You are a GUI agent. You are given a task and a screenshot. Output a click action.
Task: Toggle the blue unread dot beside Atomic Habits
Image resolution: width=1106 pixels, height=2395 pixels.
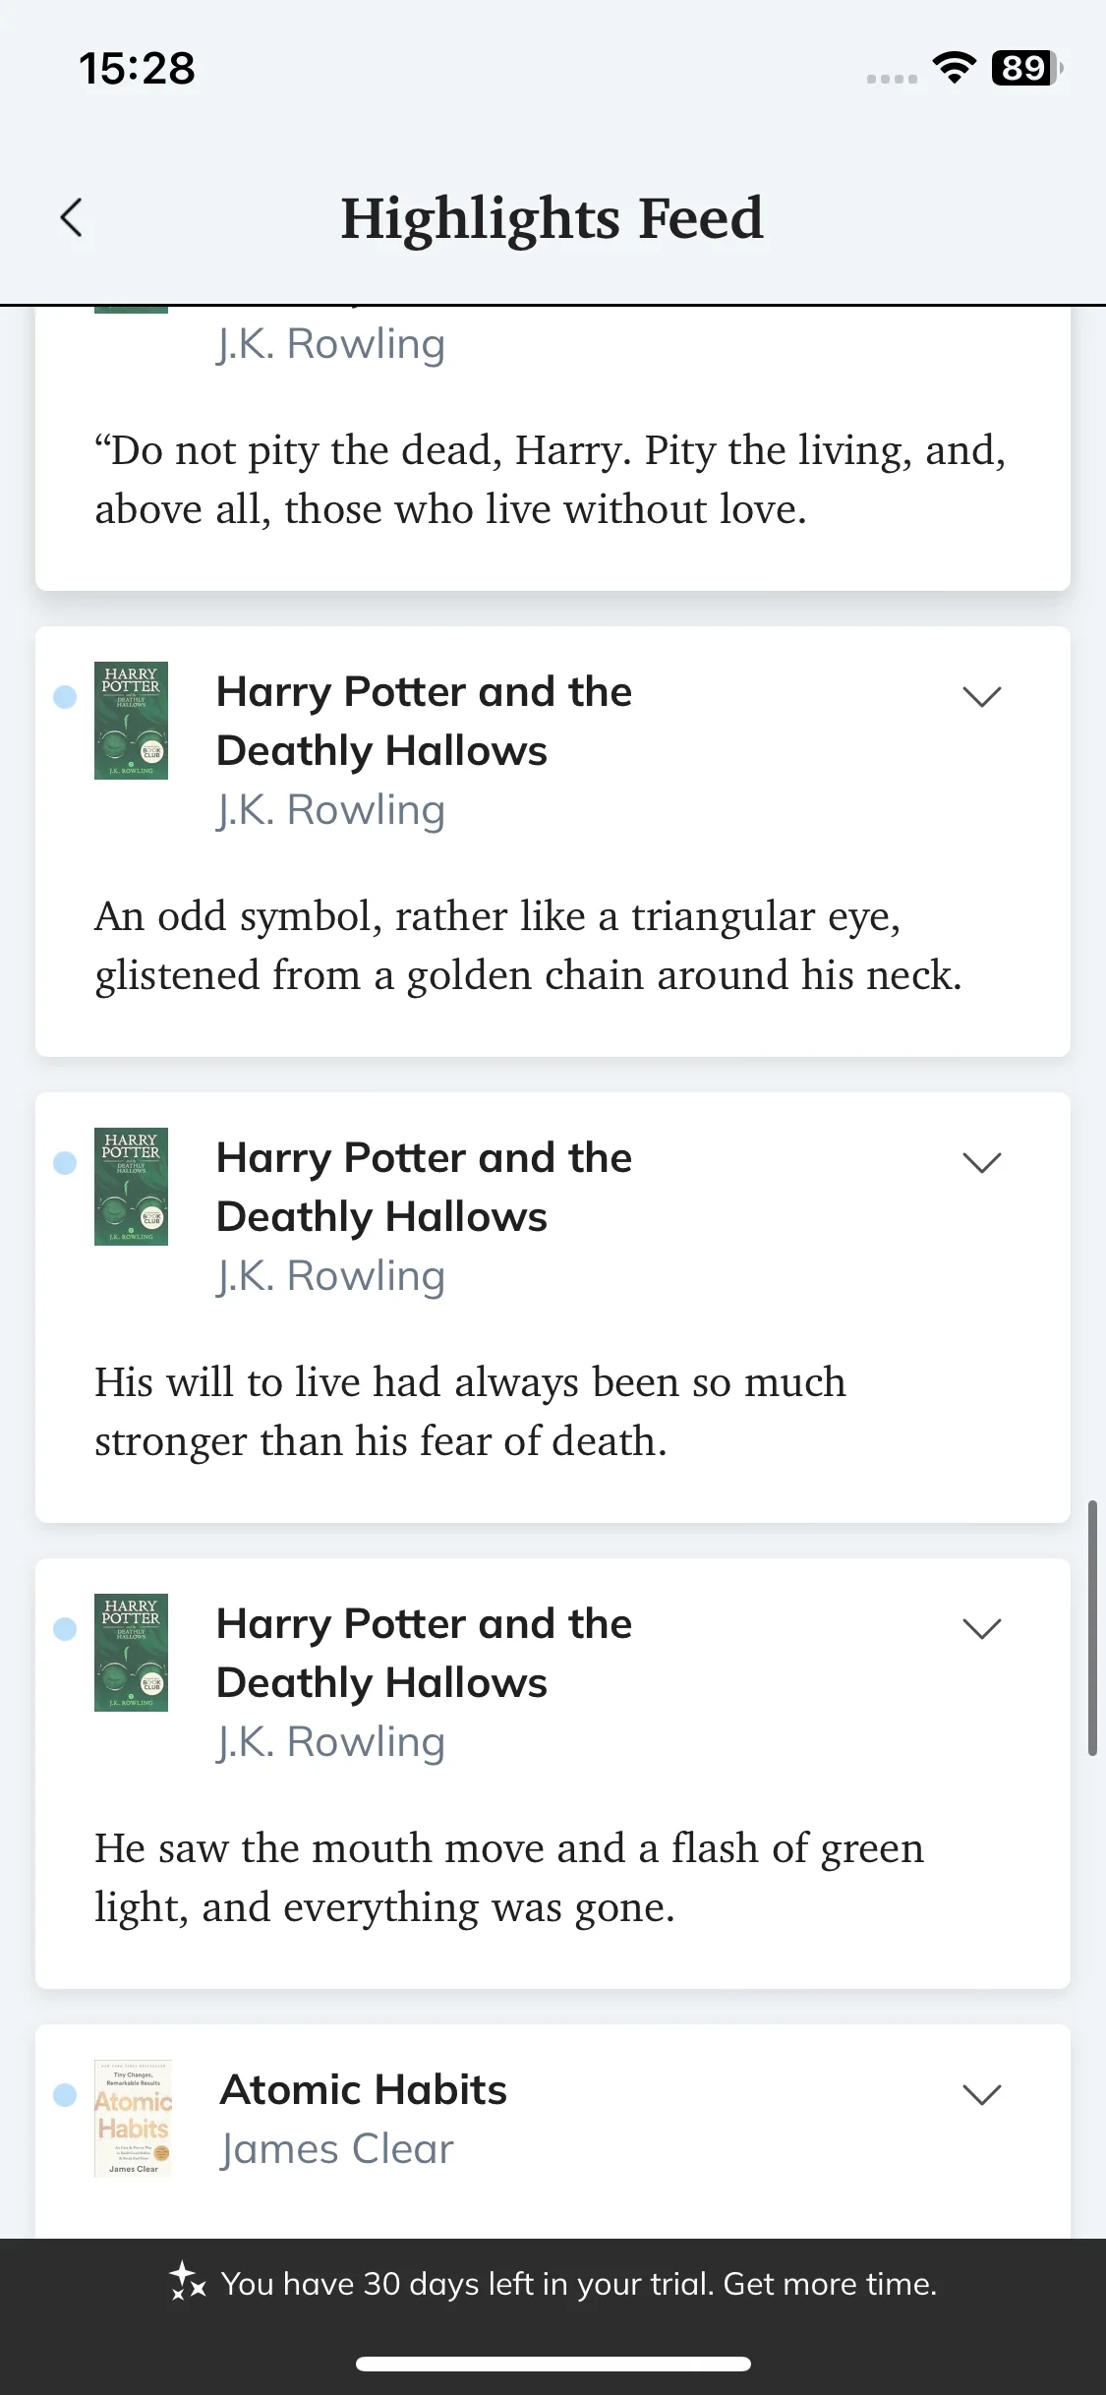click(x=65, y=2095)
